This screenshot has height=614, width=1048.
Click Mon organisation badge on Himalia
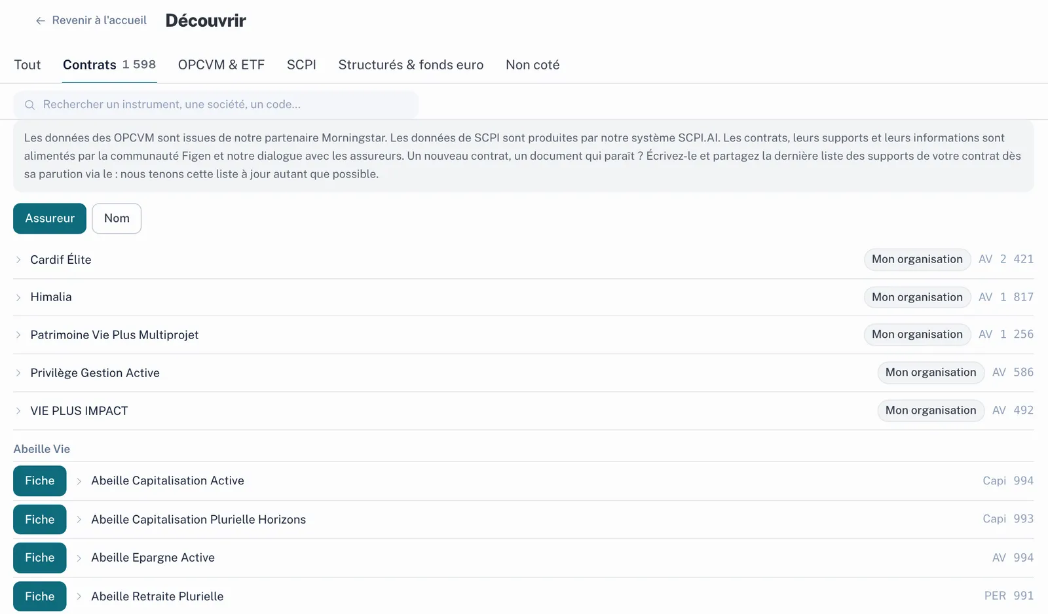click(917, 297)
